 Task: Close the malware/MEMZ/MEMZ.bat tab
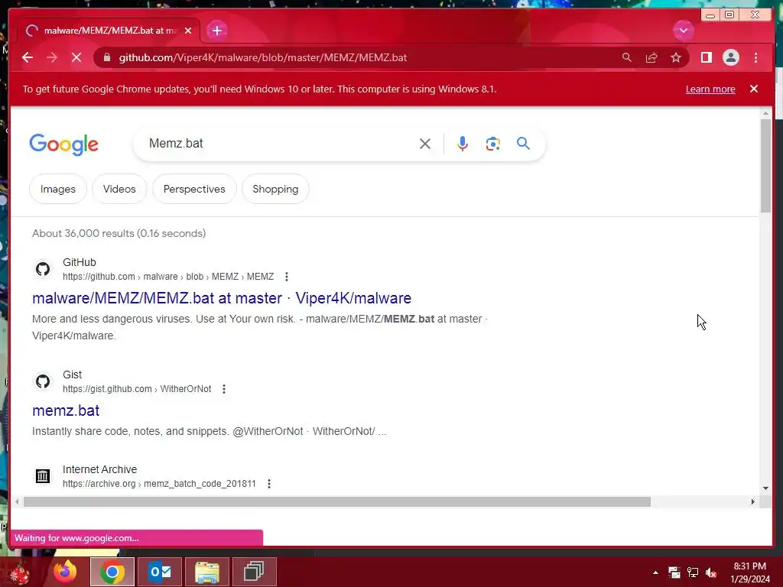(188, 31)
